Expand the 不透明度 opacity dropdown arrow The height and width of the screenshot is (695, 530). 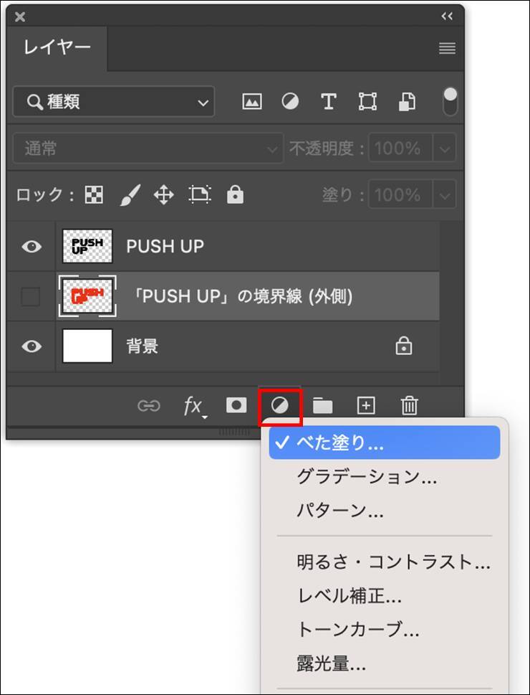pyautogui.click(x=445, y=149)
